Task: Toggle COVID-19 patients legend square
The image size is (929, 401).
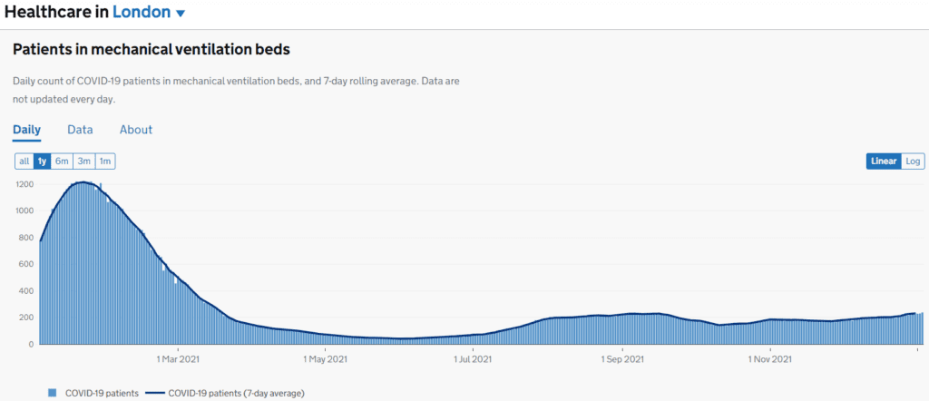Action: pyautogui.click(x=52, y=393)
